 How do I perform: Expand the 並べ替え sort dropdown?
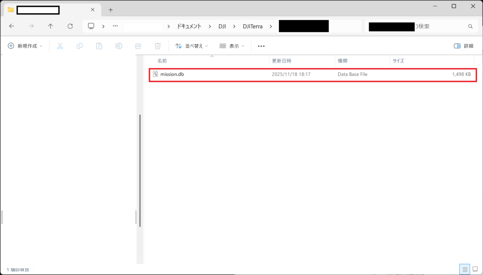[192, 46]
